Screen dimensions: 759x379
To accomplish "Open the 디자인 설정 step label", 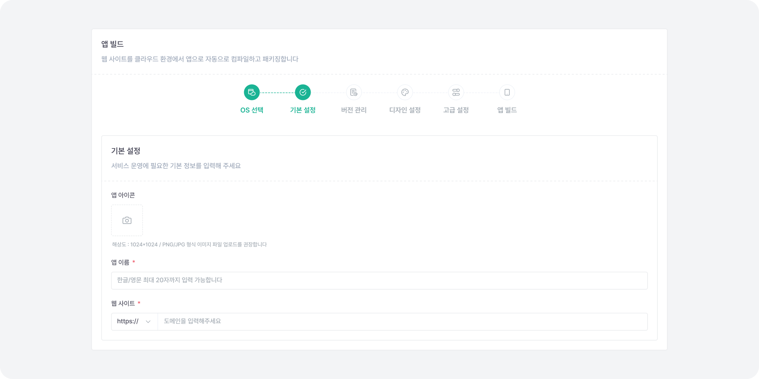I will click(405, 110).
